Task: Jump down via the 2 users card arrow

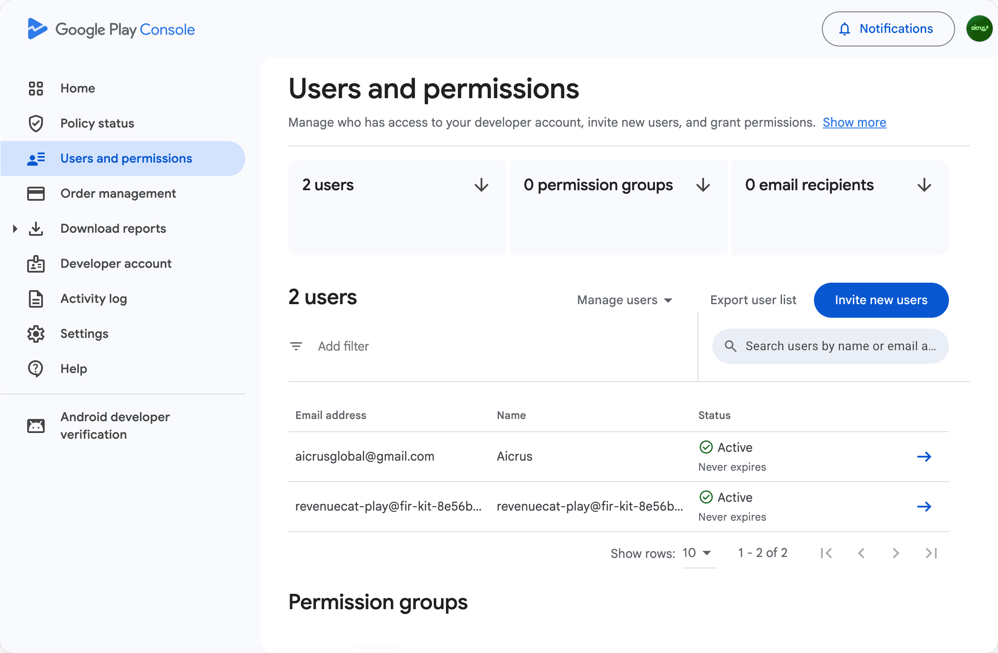Action: [x=481, y=185]
